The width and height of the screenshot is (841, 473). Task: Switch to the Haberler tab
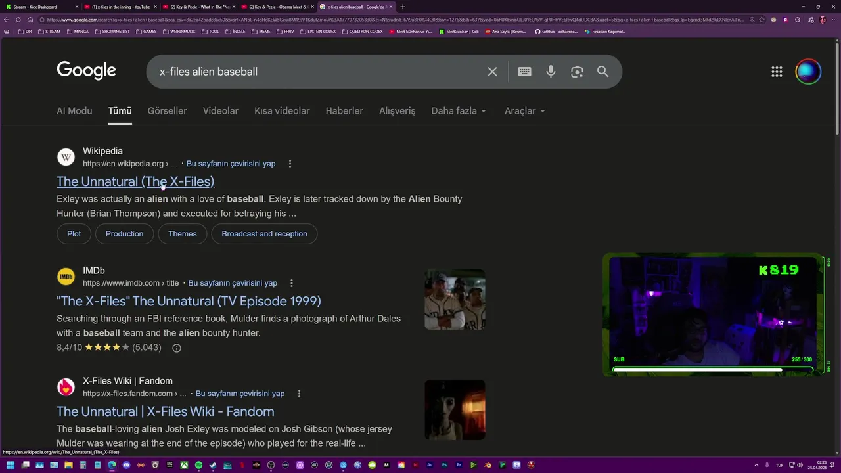(x=344, y=111)
